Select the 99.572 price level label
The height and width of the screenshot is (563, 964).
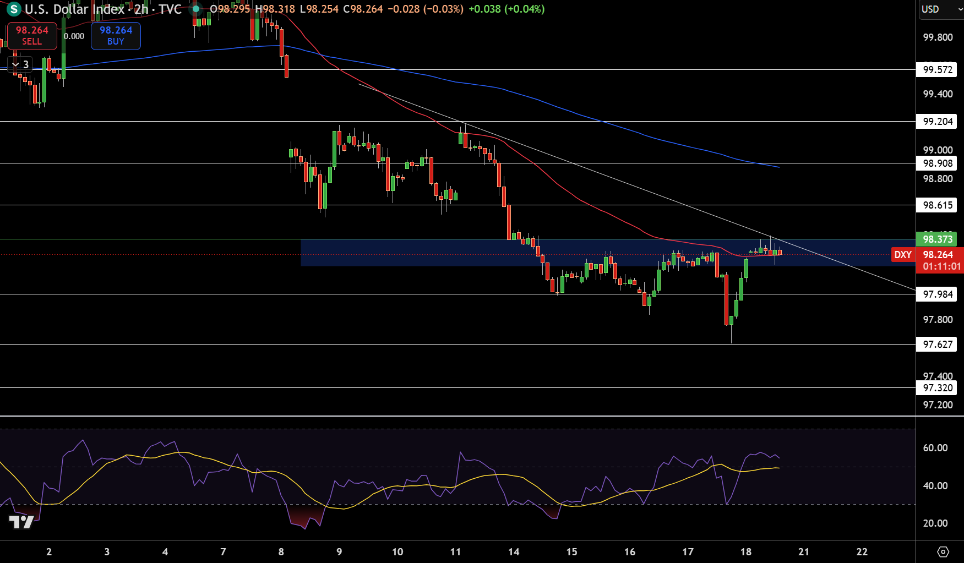[938, 70]
